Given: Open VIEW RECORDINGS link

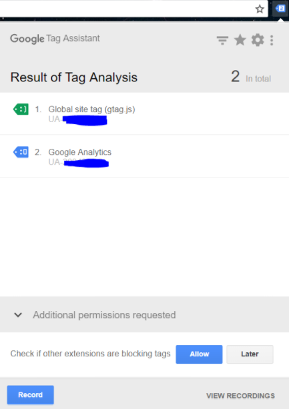Looking at the screenshot, I should [x=240, y=396].
